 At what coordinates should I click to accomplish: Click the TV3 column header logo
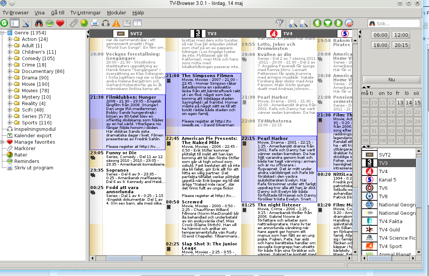tap(198, 34)
